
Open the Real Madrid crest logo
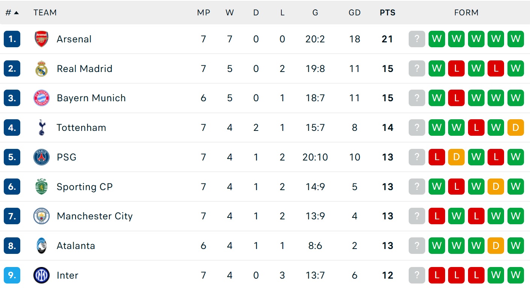coord(41,69)
